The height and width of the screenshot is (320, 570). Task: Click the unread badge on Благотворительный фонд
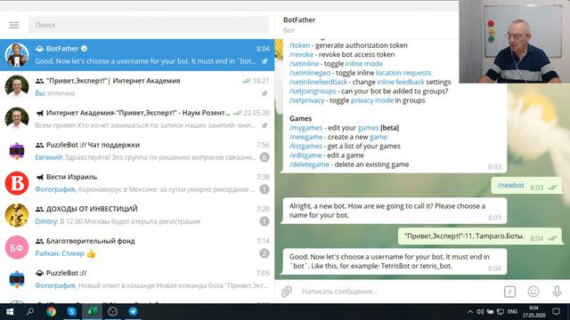[x=265, y=253]
